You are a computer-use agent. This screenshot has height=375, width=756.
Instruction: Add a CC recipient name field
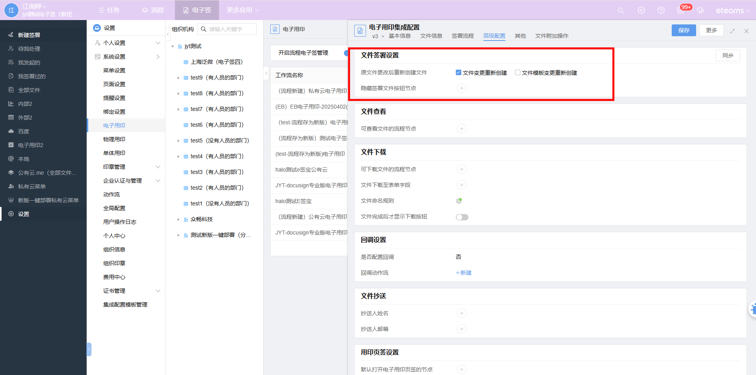(x=461, y=313)
